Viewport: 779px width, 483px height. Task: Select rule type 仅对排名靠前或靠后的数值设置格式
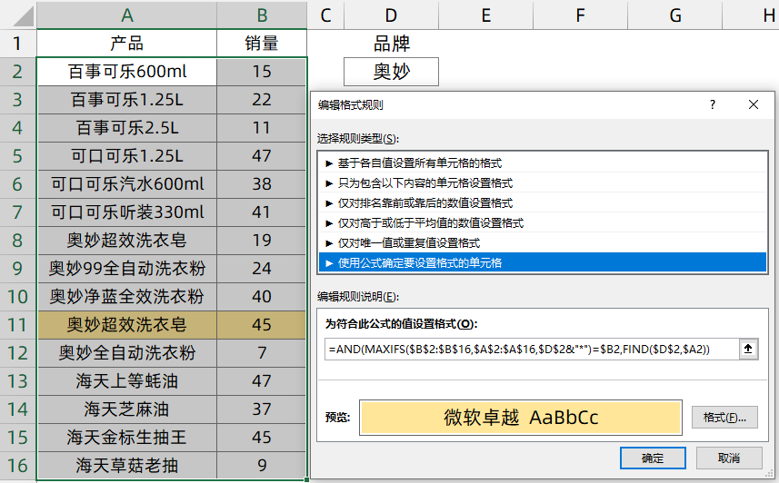pyautogui.click(x=543, y=202)
